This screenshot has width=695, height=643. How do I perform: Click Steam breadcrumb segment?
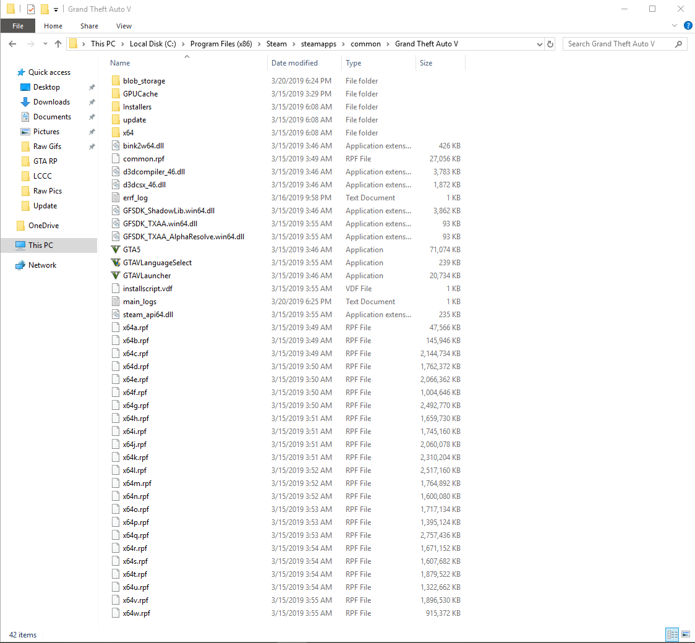[276, 44]
